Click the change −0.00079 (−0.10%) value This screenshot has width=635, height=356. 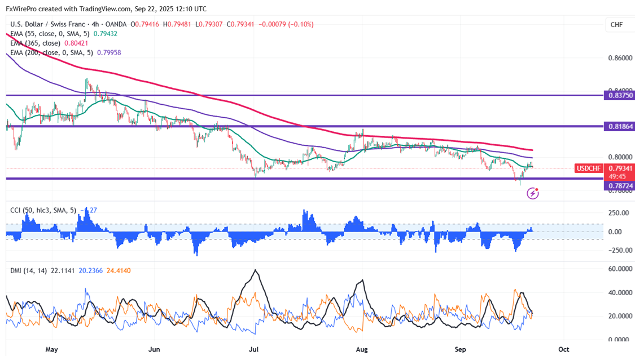pyautogui.click(x=286, y=24)
